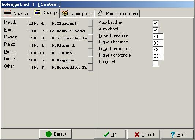Click the Arrange tab folder icon

click(37, 12)
